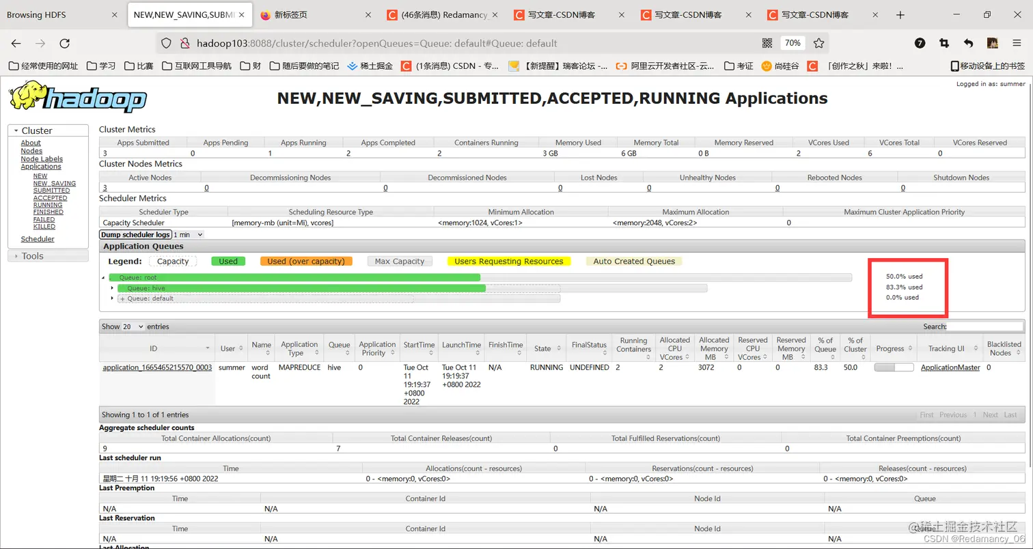This screenshot has width=1033, height=549.
Task: Open the 尚硅谷 bookmark
Action: point(780,66)
